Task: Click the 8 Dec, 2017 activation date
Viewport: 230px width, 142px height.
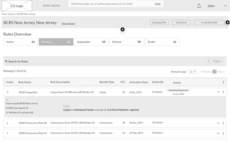Action: pos(135,92)
